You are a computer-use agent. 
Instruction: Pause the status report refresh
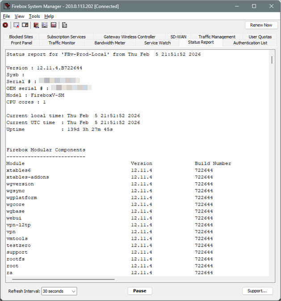click(x=140, y=291)
